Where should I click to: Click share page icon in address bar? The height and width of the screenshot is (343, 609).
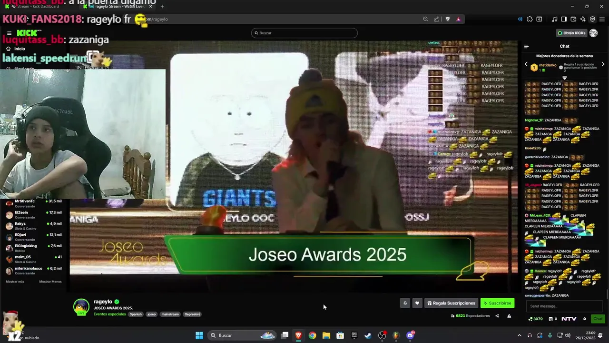436,19
